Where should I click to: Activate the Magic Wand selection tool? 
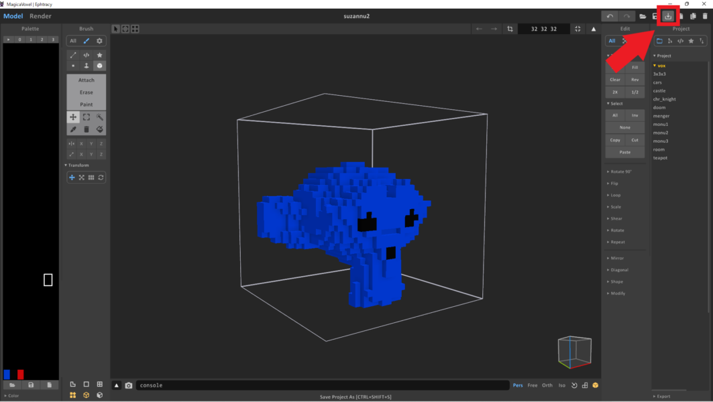[x=99, y=117]
